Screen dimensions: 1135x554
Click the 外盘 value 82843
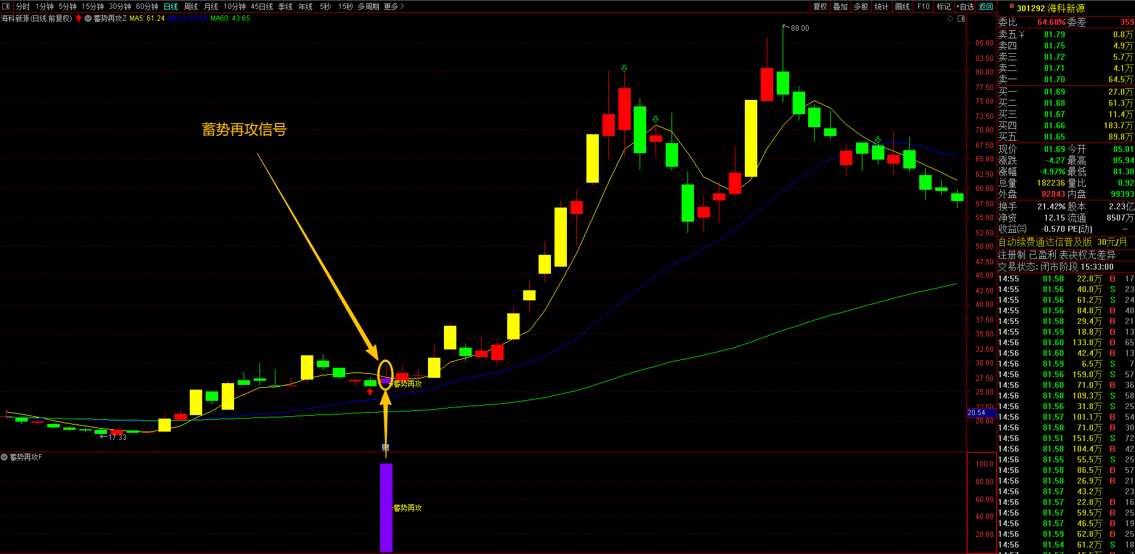(x=1053, y=195)
